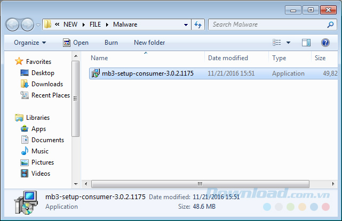This screenshot has height=221, width=342.
Task: Click large installer icon in details pane
Action: click(x=26, y=202)
